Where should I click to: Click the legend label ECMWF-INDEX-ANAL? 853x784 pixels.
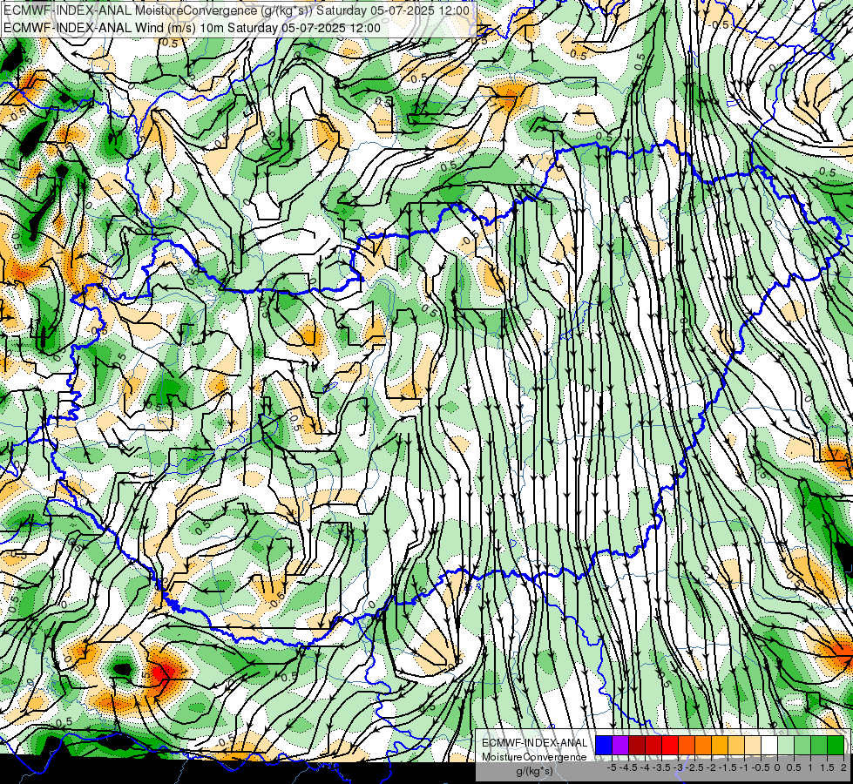(x=534, y=743)
